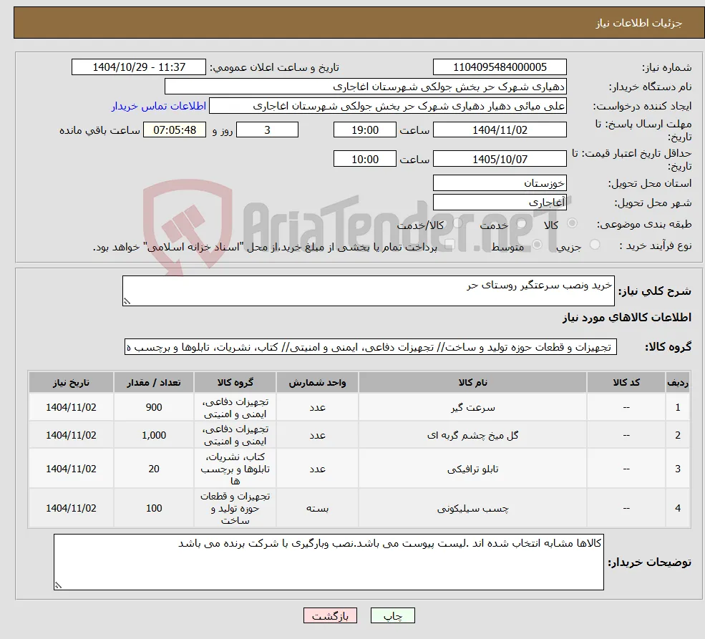Click the deadline time 19:00 field
705x639 pixels.
[364, 130]
